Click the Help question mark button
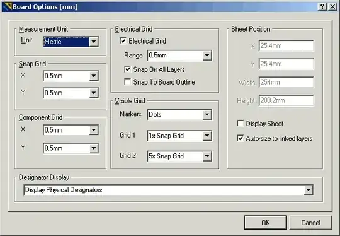Viewport: 340px width, 236px height. [x=322, y=7]
